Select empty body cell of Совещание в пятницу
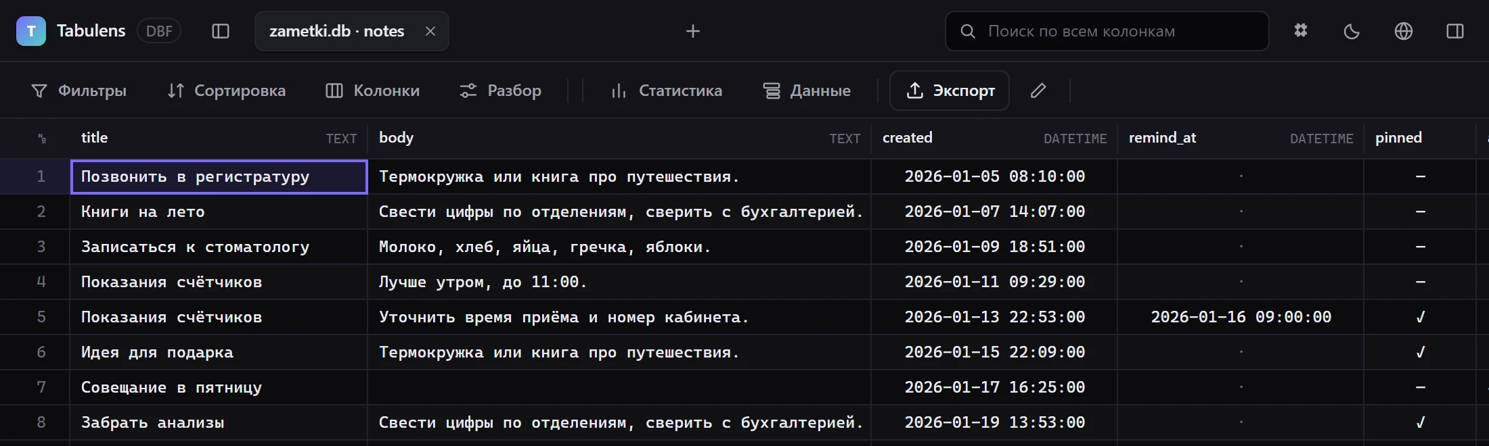1489x446 pixels. click(619, 387)
